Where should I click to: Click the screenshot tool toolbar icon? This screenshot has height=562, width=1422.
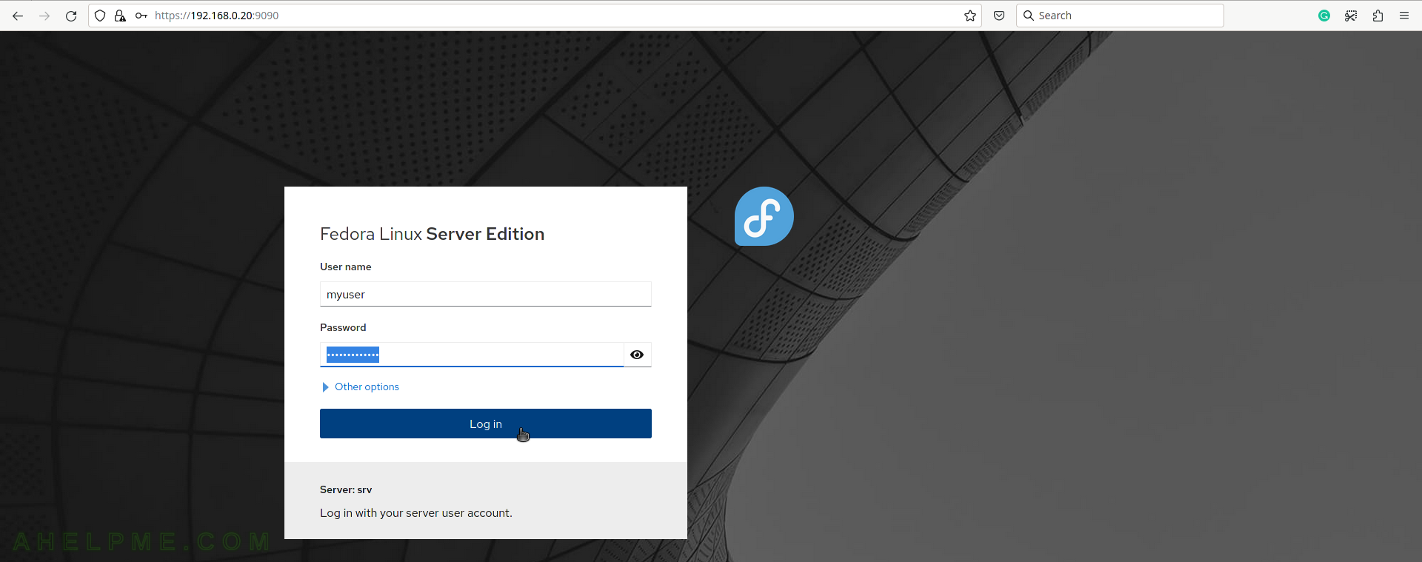(1351, 16)
